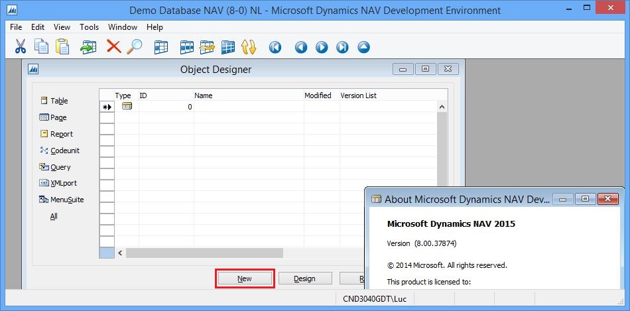This screenshot has height=311, width=630.
Task: Click the horizontal scrollbar thumb
Action: tap(204, 253)
